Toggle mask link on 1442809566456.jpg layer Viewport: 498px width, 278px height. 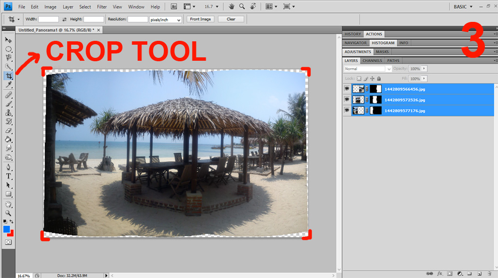click(367, 89)
